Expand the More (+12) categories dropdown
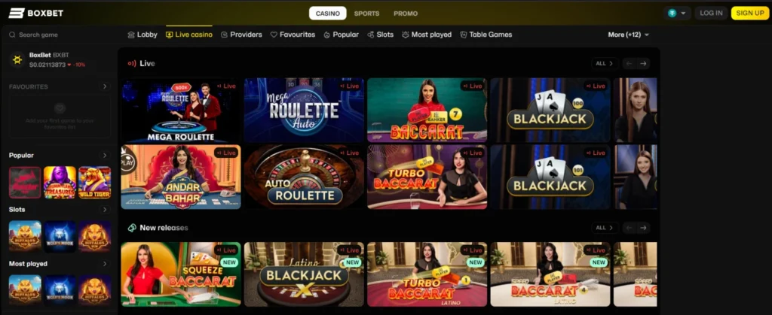Screen dimensions: 772x315 (x=628, y=35)
